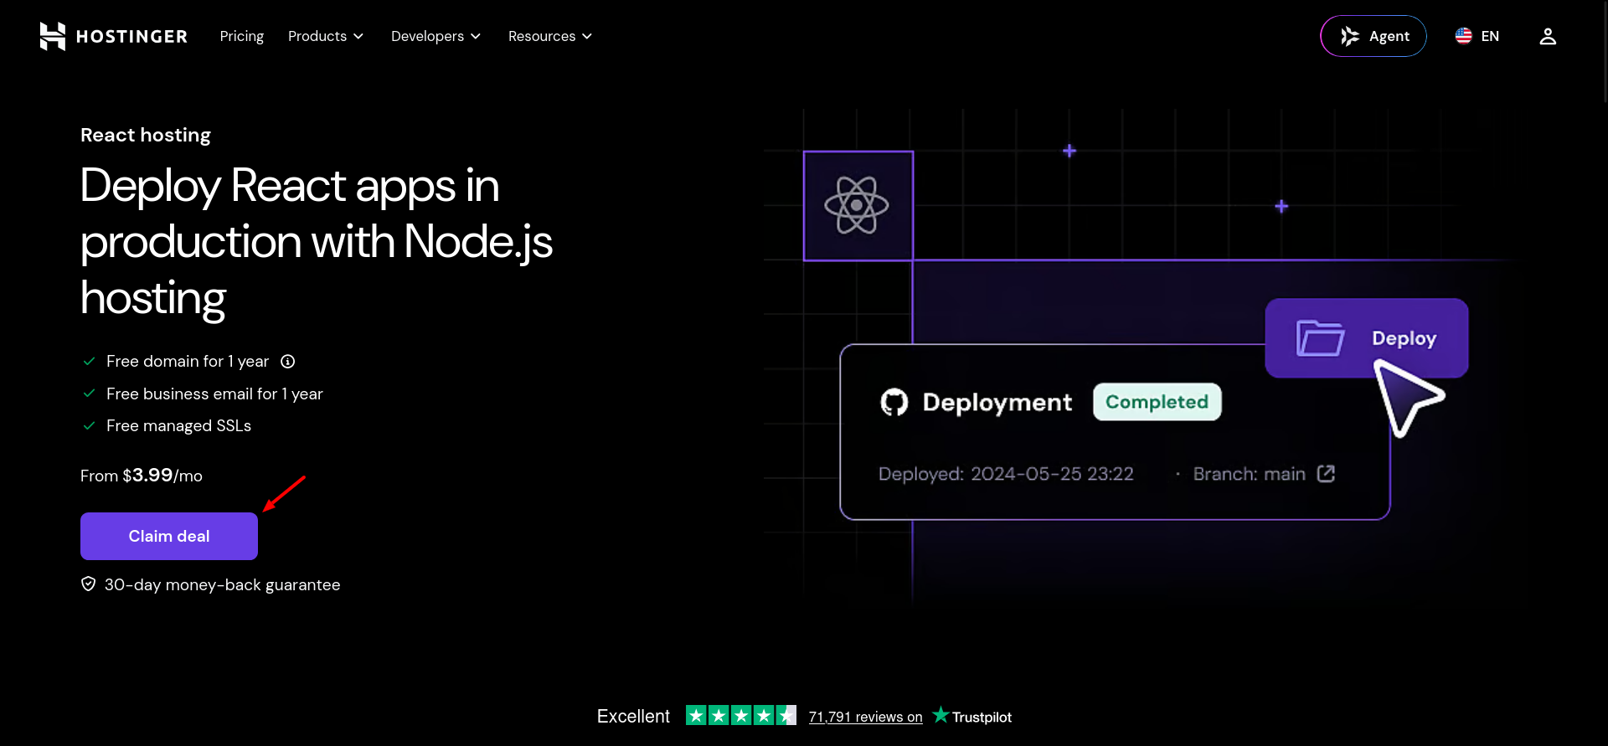Screen dimensions: 1608x746
Task: Expand the Products menu
Action: [326, 36]
